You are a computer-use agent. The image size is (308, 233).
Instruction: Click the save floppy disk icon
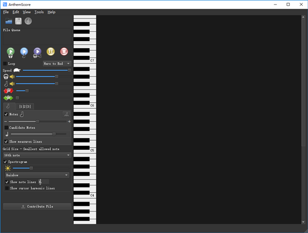18,21
